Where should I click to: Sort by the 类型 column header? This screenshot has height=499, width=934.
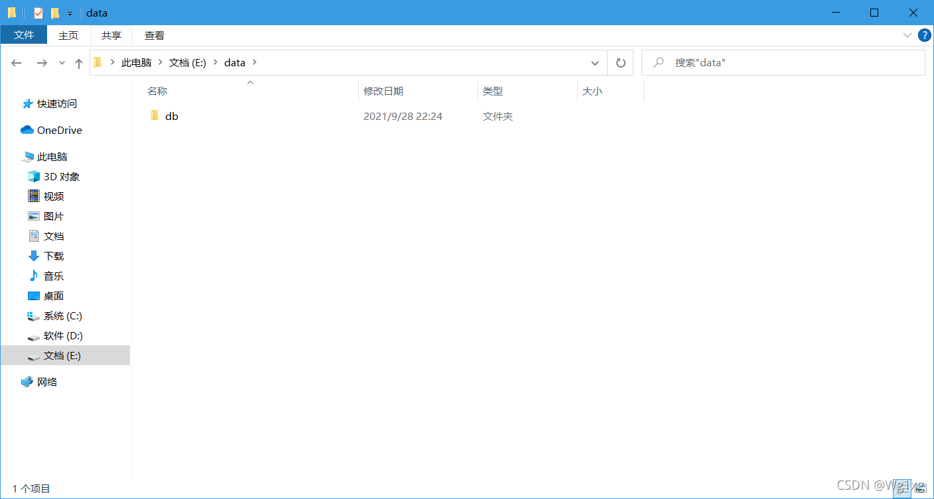[493, 91]
